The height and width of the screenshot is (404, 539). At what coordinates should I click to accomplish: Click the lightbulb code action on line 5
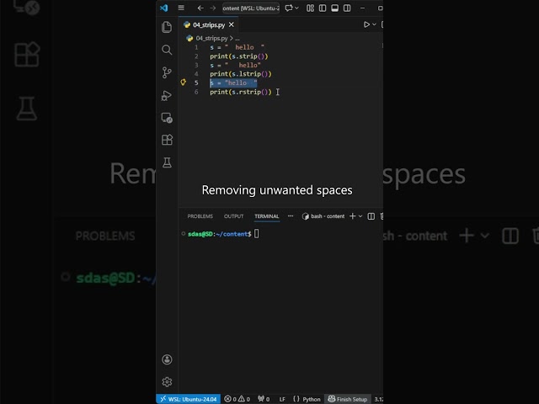click(x=184, y=82)
